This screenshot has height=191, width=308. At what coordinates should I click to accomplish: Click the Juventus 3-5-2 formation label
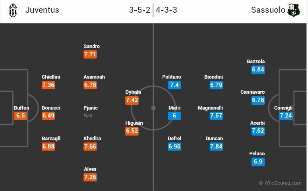pos(139,10)
